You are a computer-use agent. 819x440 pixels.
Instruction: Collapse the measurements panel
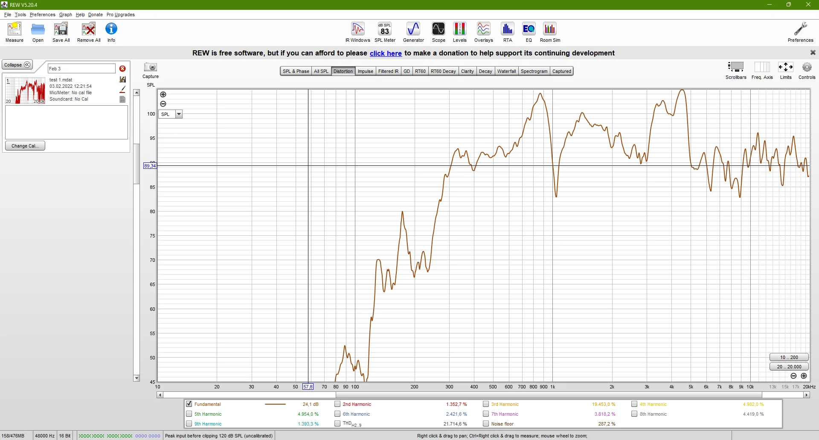pyautogui.click(x=17, y=65)
